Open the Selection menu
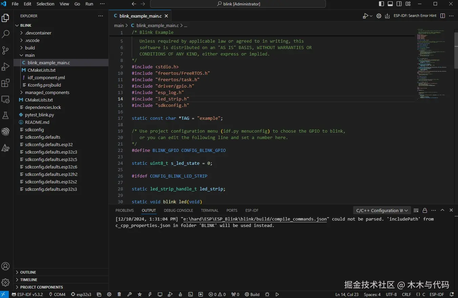 [x=45, y=4]
